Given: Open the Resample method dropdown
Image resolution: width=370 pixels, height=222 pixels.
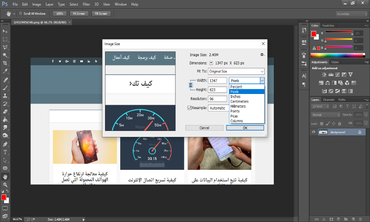Looking at the screenshot, I should pos(219,108).
